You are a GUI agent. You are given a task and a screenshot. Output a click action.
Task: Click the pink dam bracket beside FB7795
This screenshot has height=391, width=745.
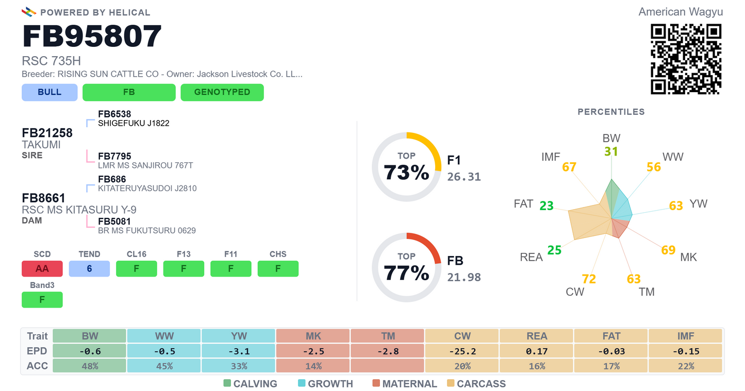click(x=91, y=156)
